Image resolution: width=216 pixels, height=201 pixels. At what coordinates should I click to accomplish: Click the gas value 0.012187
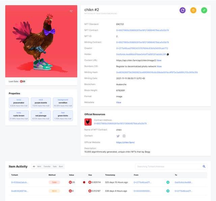(x=96, y=191)
